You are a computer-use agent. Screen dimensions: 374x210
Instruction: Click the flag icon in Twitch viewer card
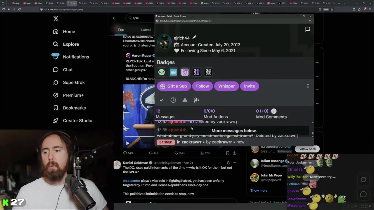click(308, 29)
